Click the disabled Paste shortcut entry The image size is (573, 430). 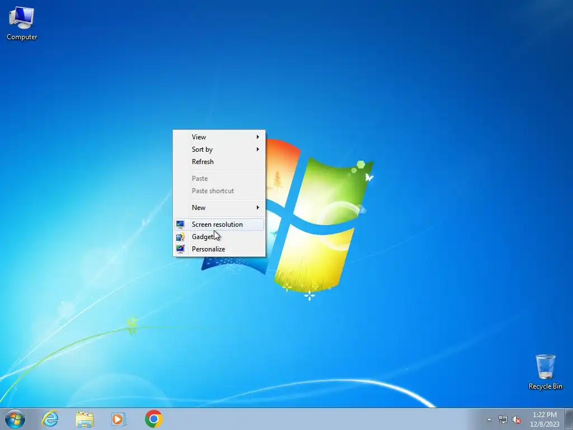[x=219, y=191]
